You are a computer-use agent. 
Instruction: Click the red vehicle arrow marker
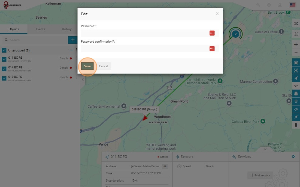coord(145,118)
